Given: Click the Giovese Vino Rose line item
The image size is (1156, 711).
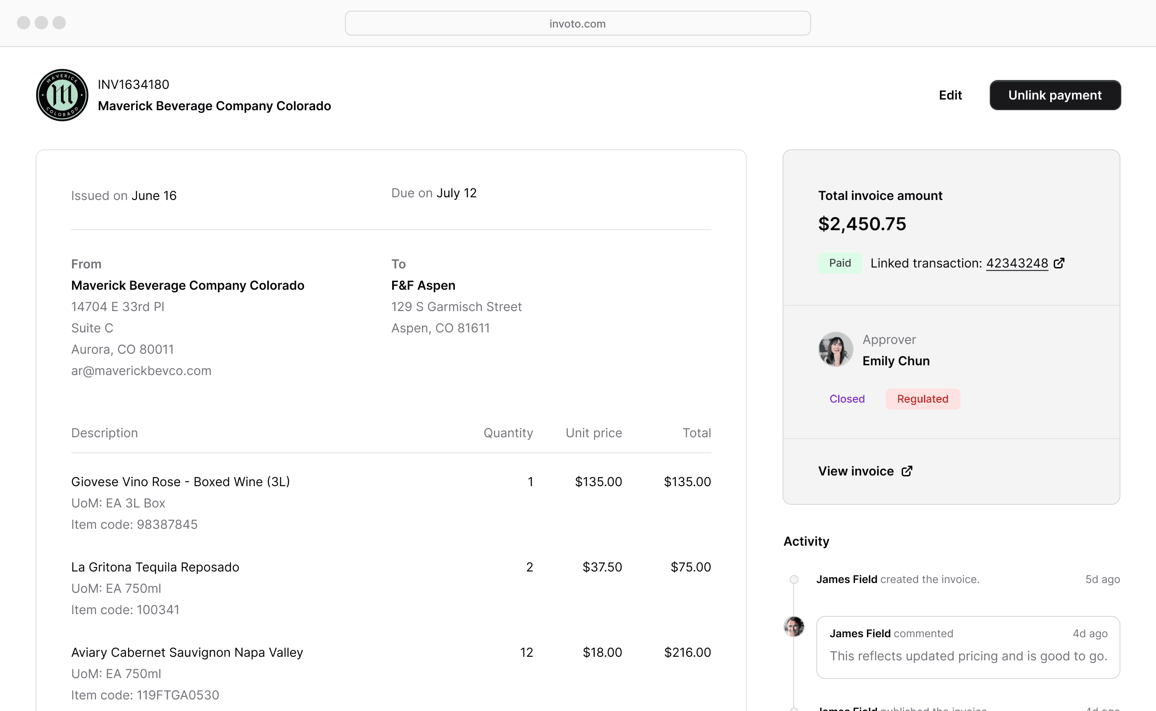Looking at the screenshot, I should [180, 482].
